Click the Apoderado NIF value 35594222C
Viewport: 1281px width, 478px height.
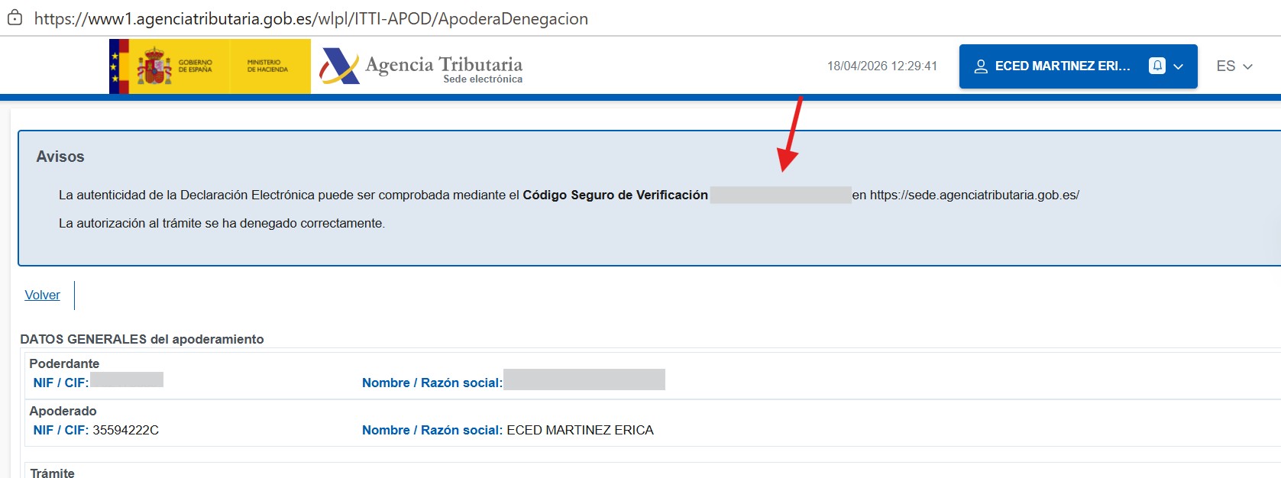[x=125, y=430]
